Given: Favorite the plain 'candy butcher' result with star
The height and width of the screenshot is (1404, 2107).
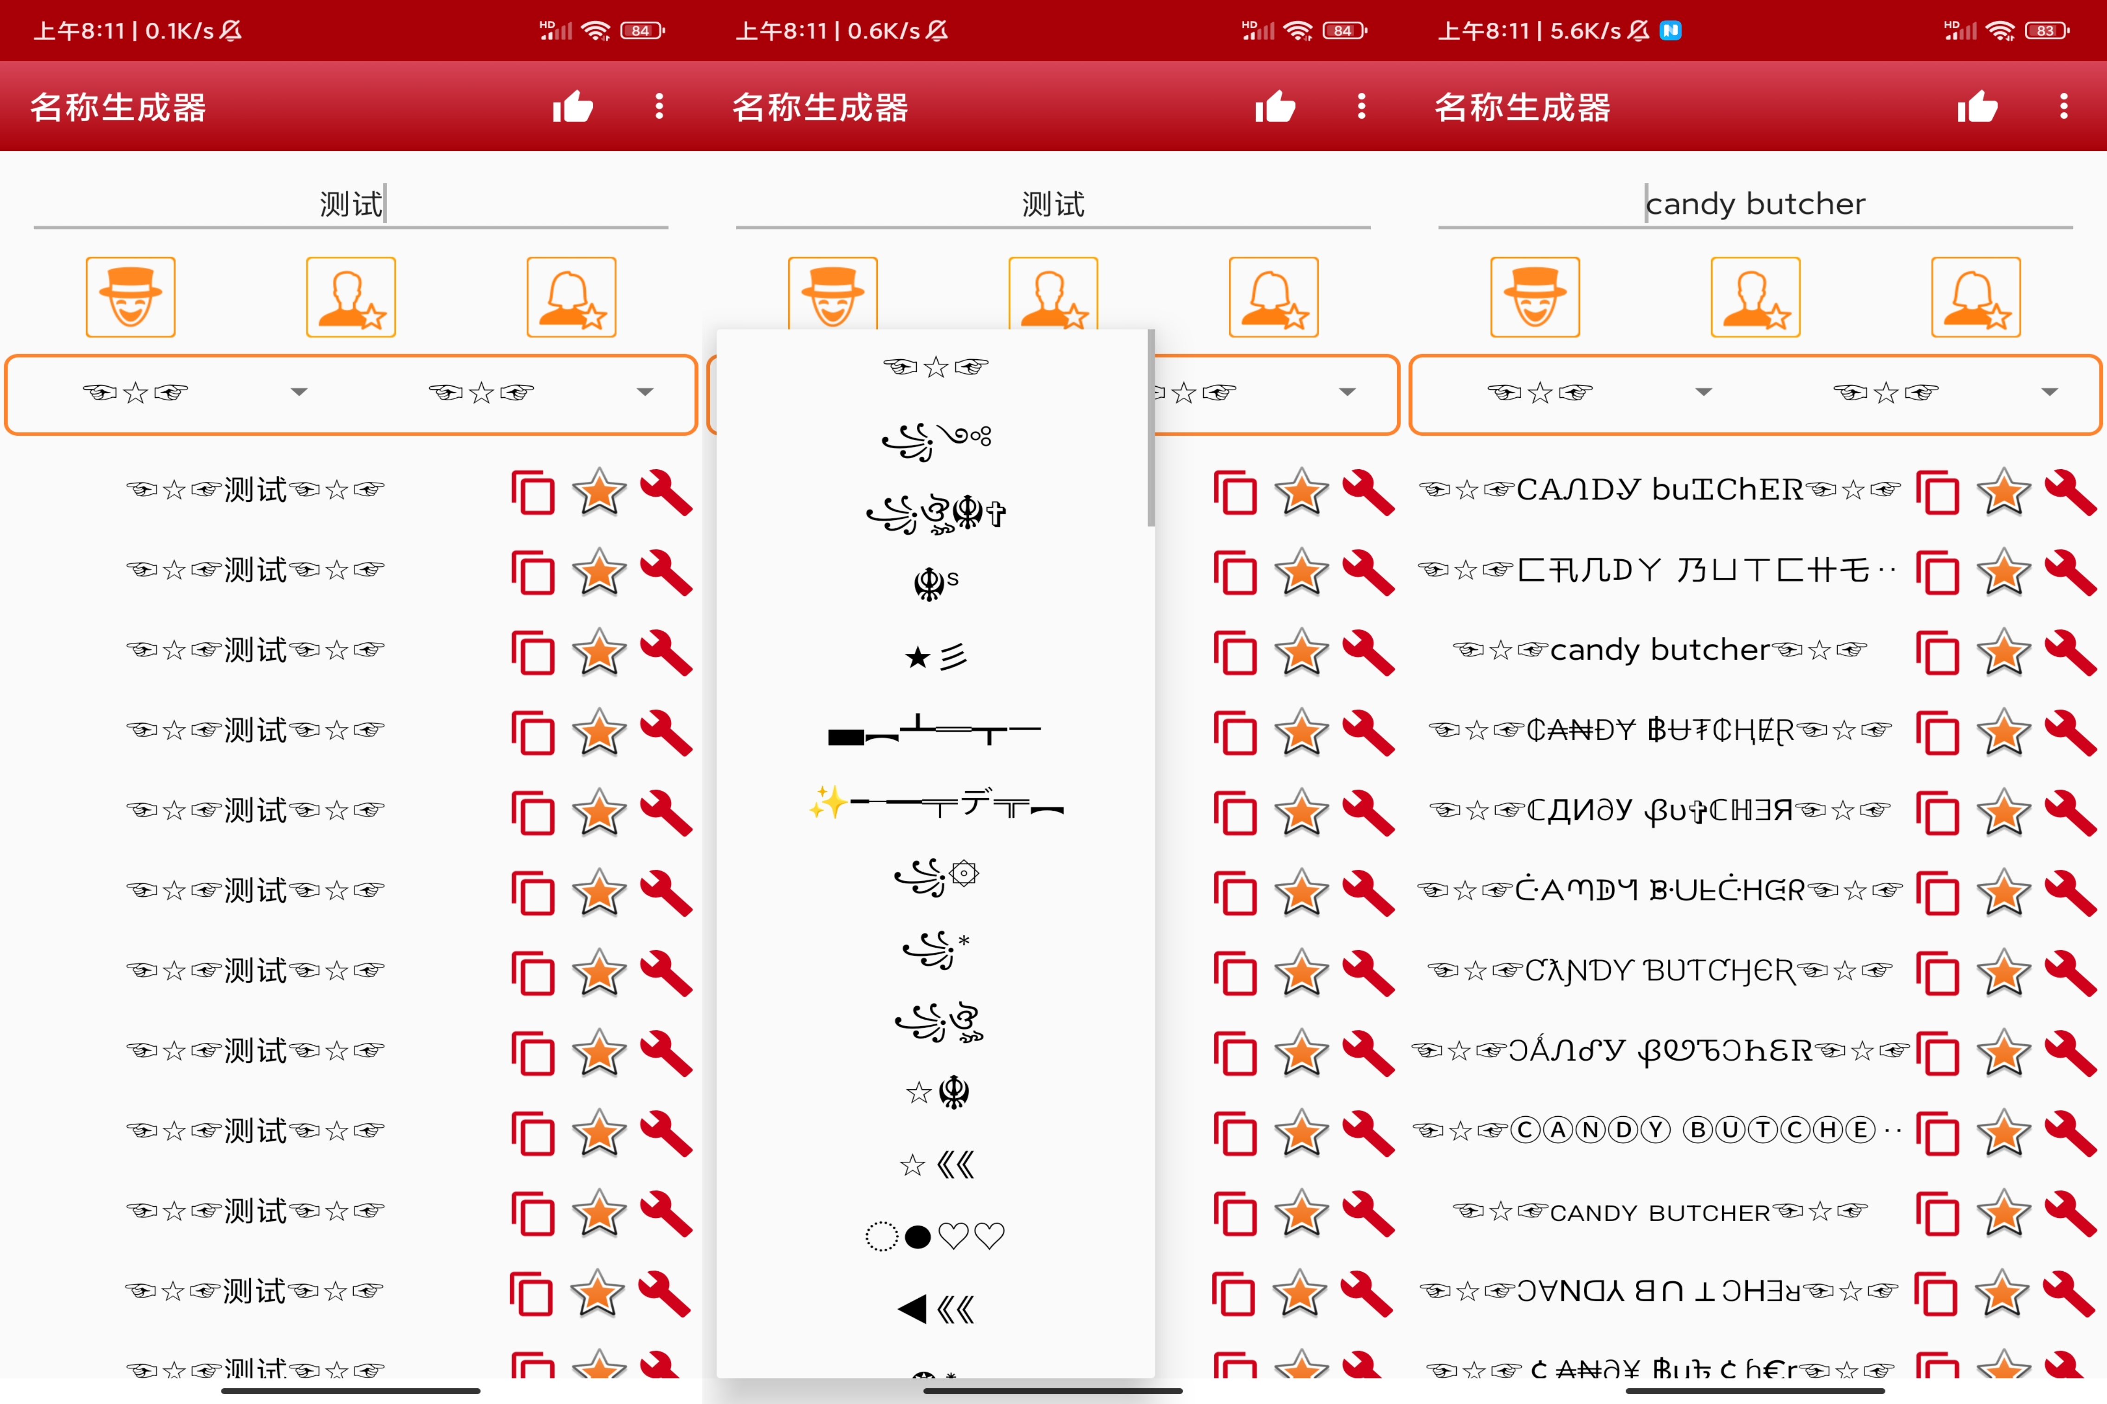Looking at the screenshot, I should (x=2003, y=652).
